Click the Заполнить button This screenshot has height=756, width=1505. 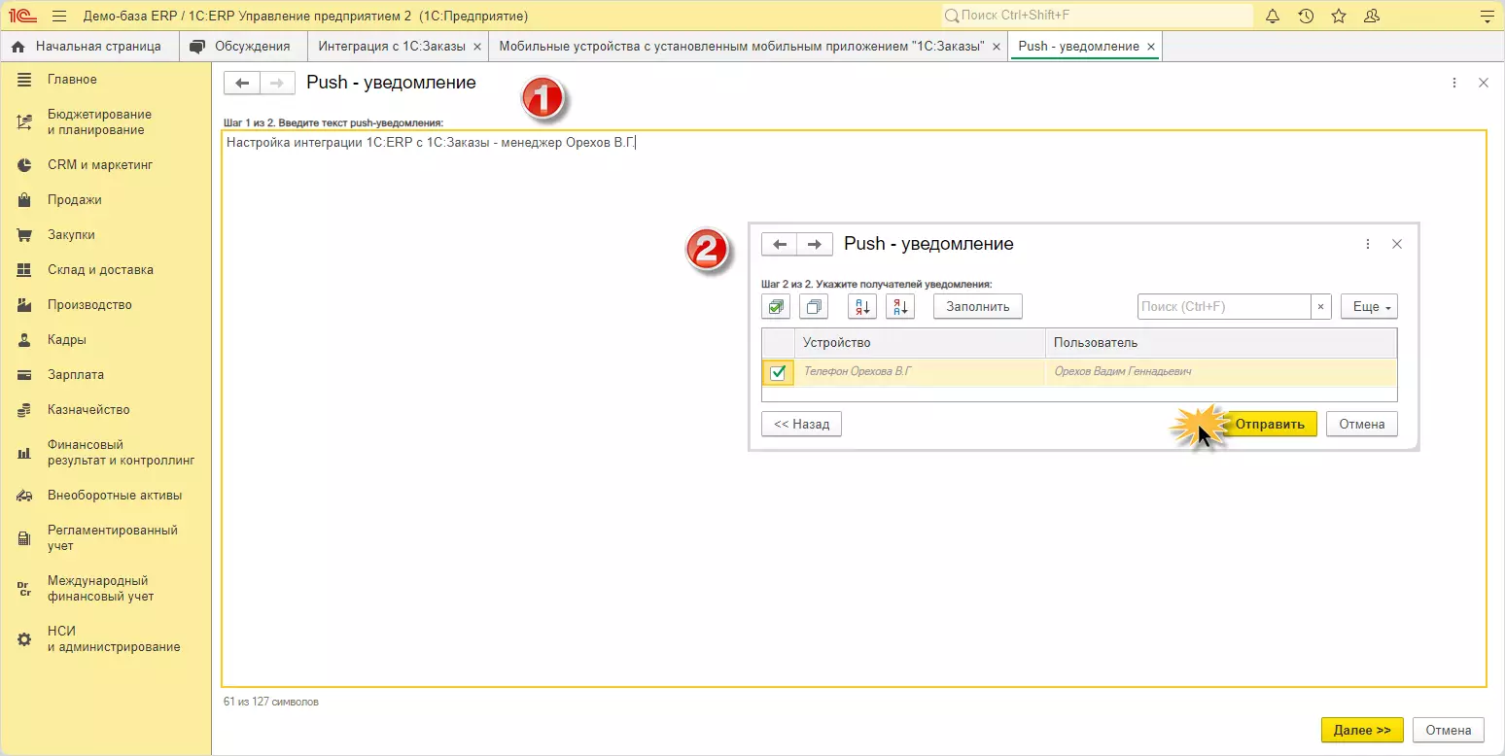978,307
